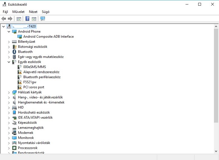Click the Forward arrow toolbar icon
Viewport: 219px width, 160px height.
[x=10, y=19]
